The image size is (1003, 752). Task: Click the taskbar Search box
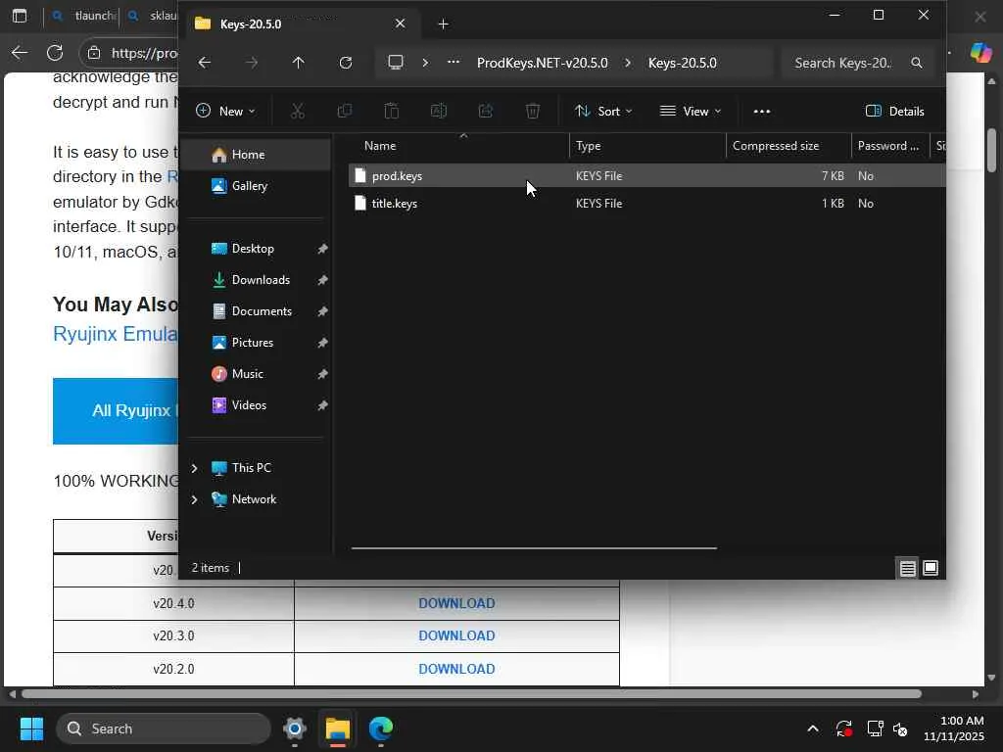164,728
